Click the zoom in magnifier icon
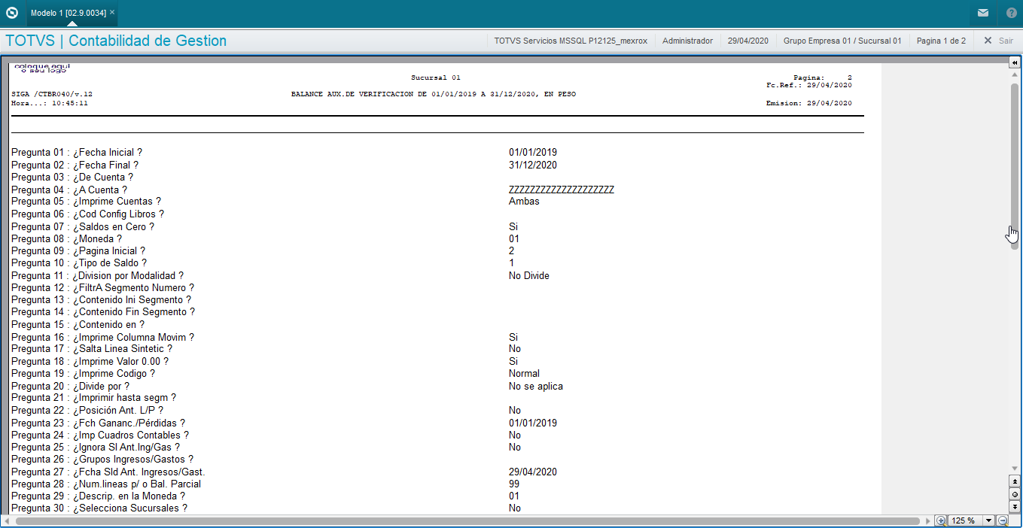Viewport: 1023px width, 528px height. [941, 520]
